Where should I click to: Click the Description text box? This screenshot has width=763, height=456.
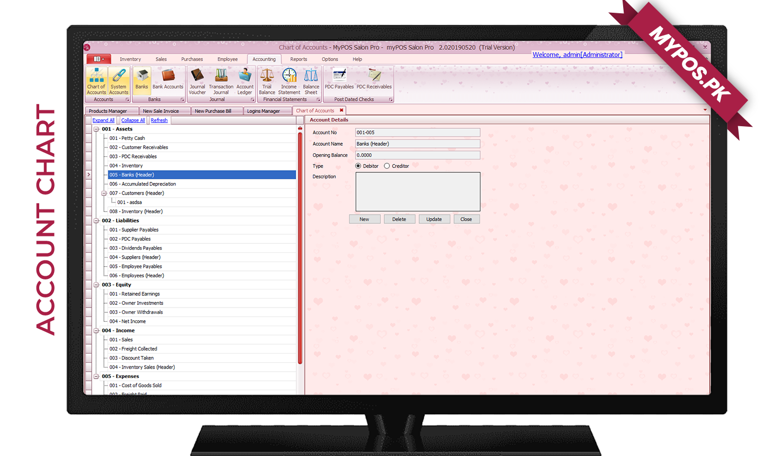[x=418, y=191]
